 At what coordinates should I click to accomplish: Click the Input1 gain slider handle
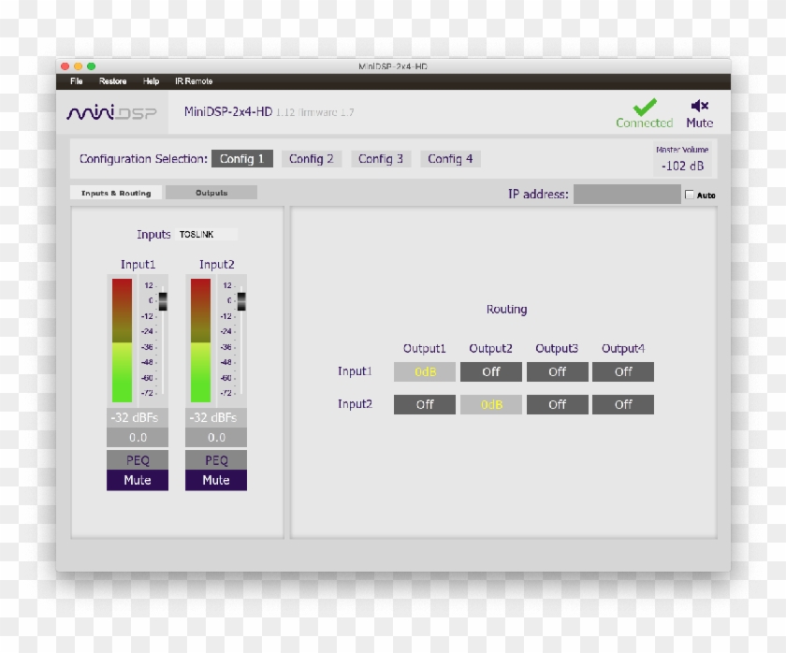(163, 300)
